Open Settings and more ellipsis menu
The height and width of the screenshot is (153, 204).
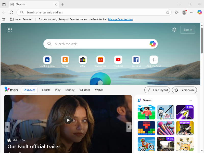[x=192, y=12]
